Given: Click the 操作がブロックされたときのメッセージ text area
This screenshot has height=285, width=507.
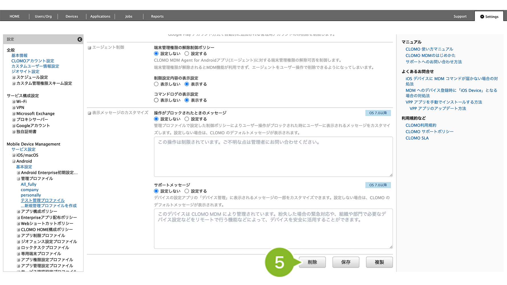Looking at the screenshot, I should click(x=273, y=157).
